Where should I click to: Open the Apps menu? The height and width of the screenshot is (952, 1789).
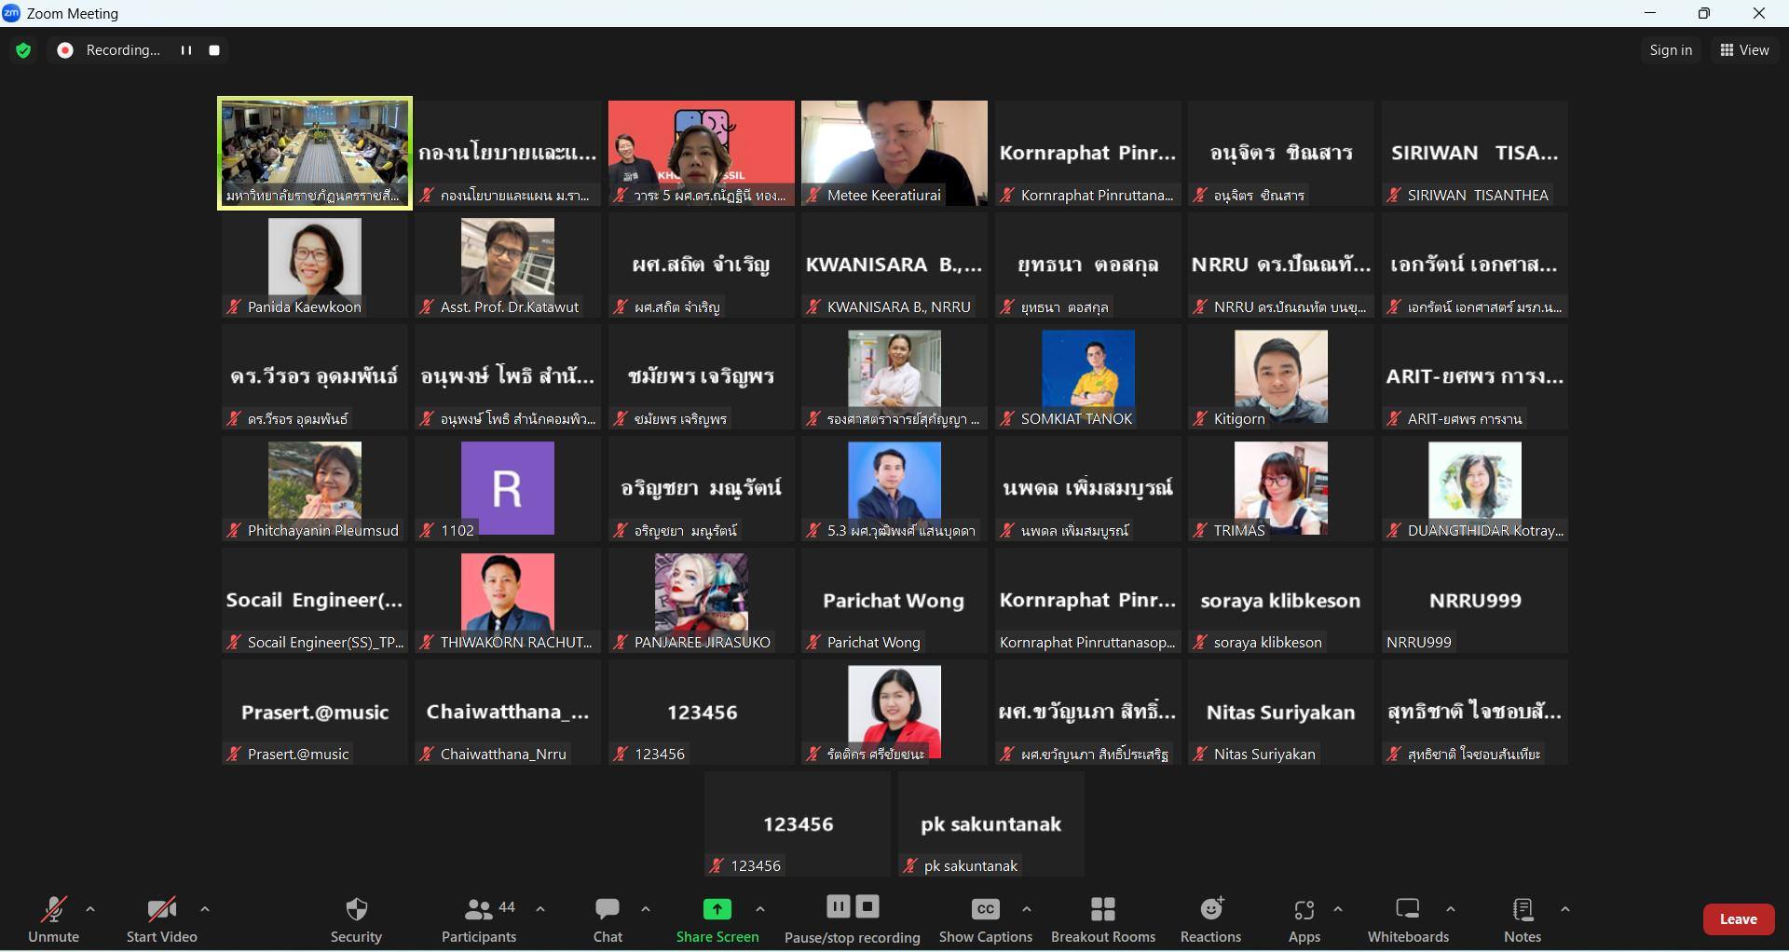pyautogui.click(x=1304, y=918)
